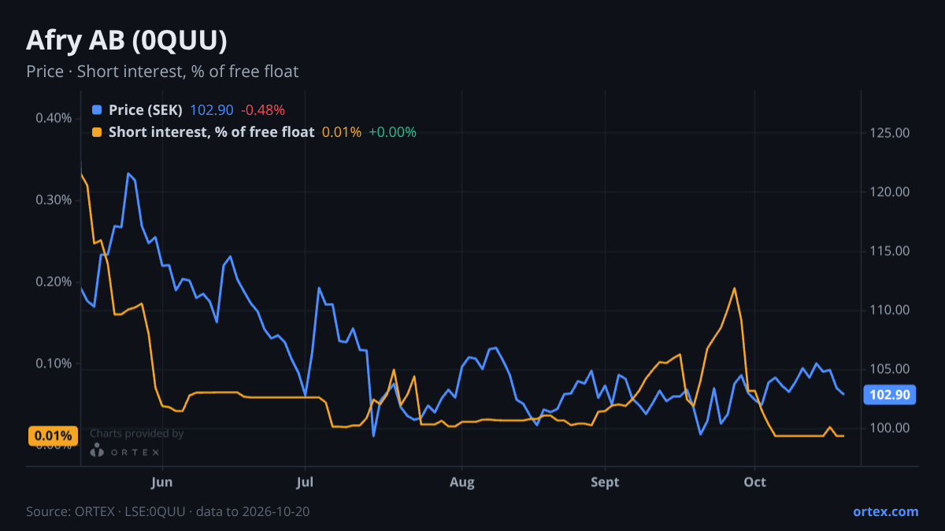Click the Jul label on the date axis

tap(305, 482)
